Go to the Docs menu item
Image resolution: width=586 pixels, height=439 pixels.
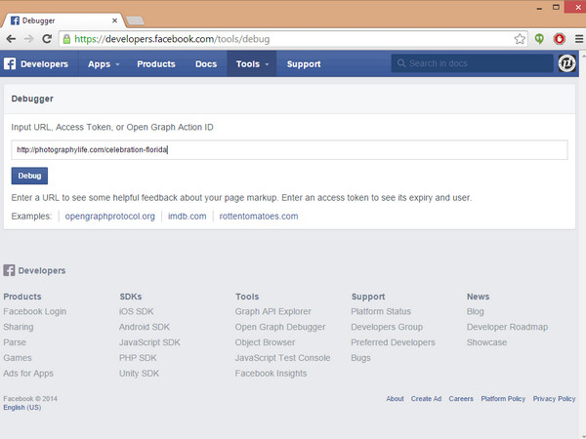click(206, 64)
